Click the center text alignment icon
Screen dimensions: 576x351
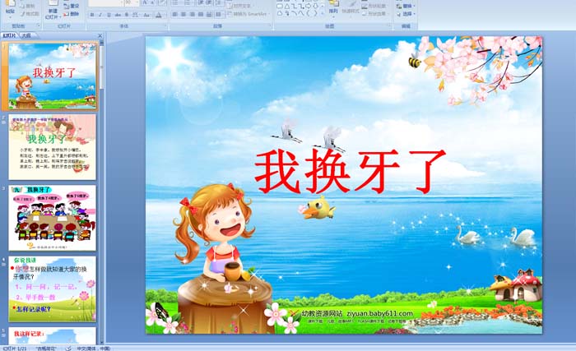tap(183, 15)
